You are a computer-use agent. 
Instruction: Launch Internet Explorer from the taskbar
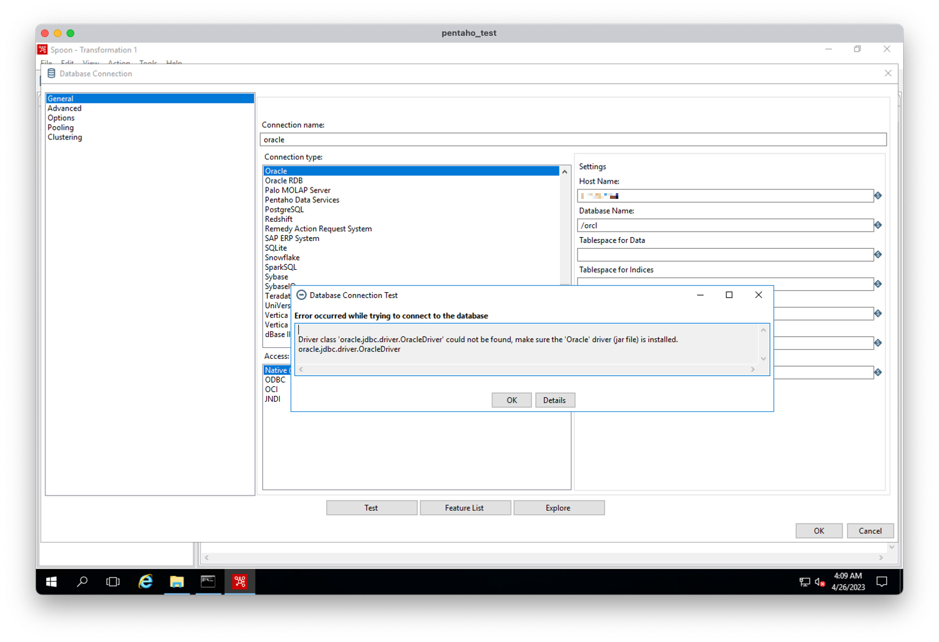(x=146, y=581)
